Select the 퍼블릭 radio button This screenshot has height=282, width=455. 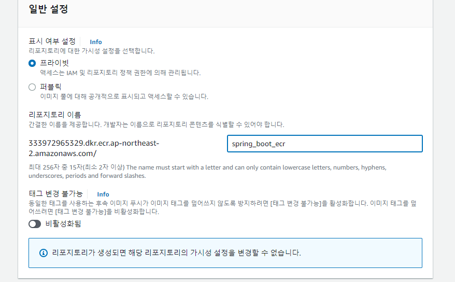click(x=32, y=87)
